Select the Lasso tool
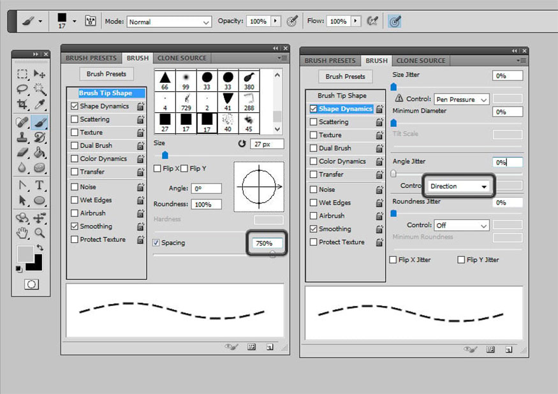The image size is (558, 394). pyautogui.click(x=22, y=89)
